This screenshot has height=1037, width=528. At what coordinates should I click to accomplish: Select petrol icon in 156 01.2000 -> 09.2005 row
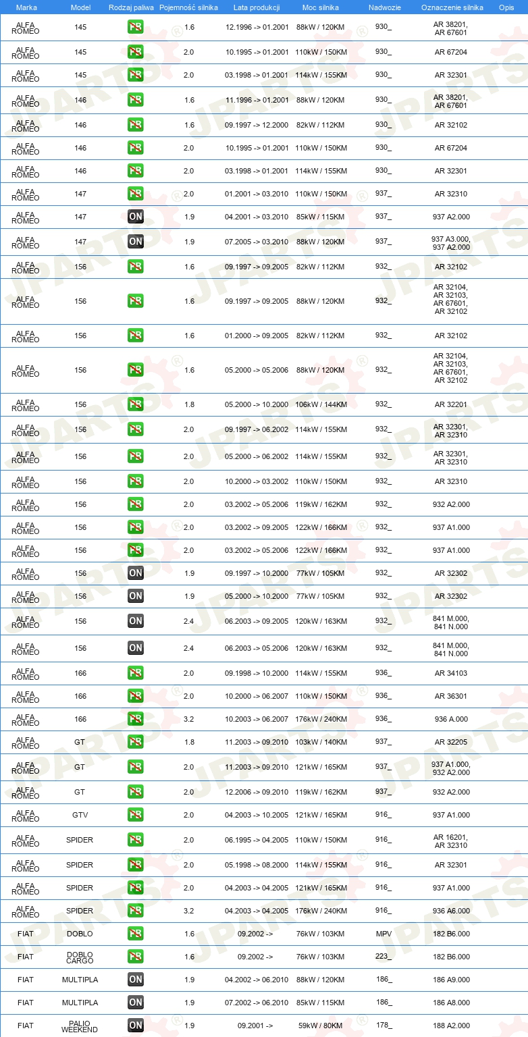[135, 336]
